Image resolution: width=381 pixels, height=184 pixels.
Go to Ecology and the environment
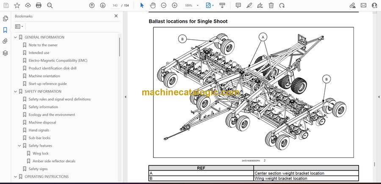pos(52,115)
